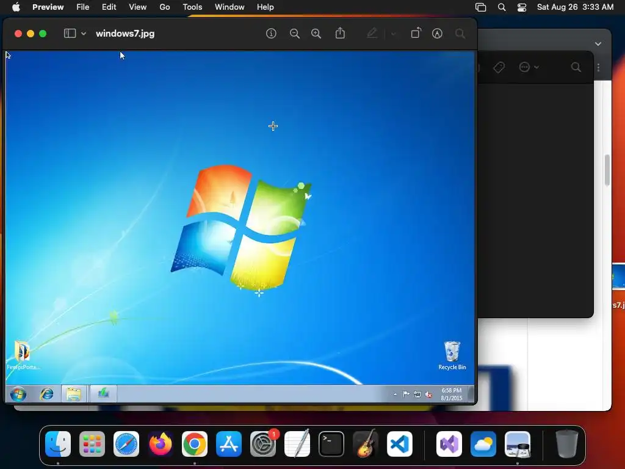Click the Preview app icon in the Dock
The width and height of the screenshot is (625, 469).
pos(518,444)
